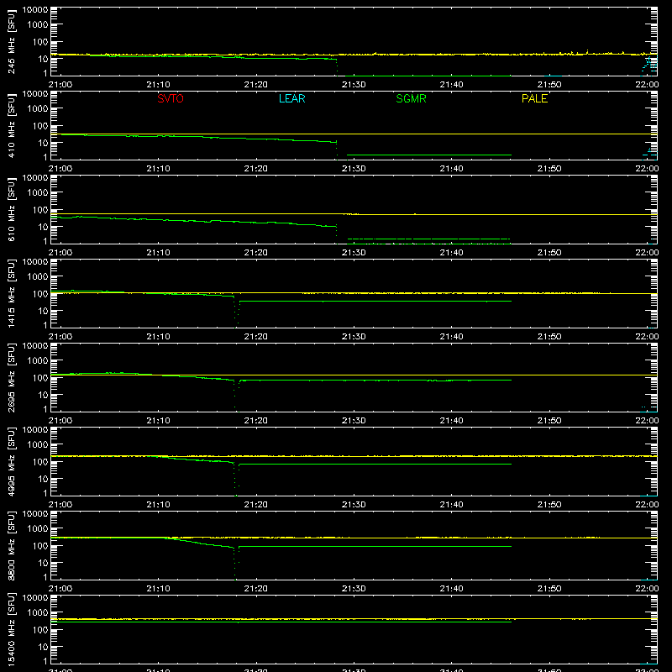The image size is (672, 672).
Task: Select the 245 MHz [SFU] axis title
Action: [x=12, y=41]
